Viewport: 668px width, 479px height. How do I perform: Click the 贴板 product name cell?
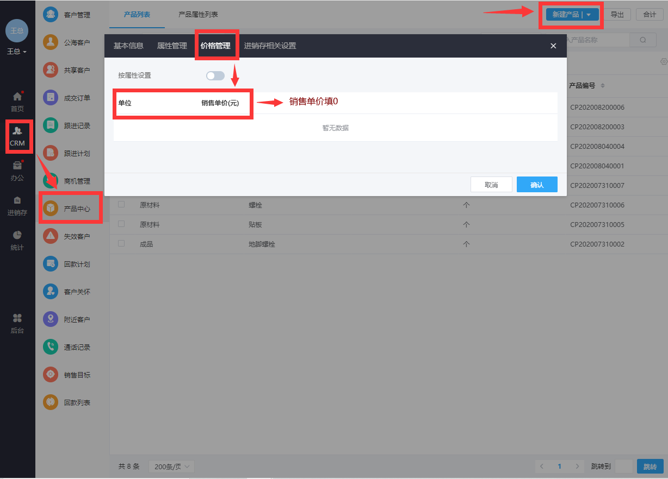point(256,224)
